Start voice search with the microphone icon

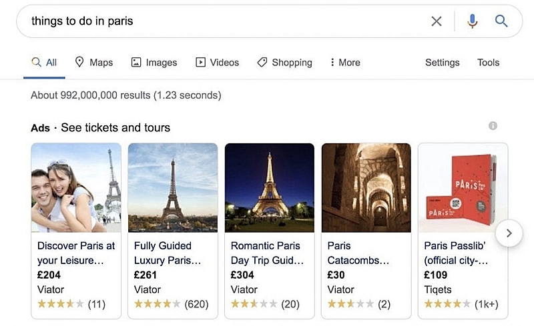[472, 21]
